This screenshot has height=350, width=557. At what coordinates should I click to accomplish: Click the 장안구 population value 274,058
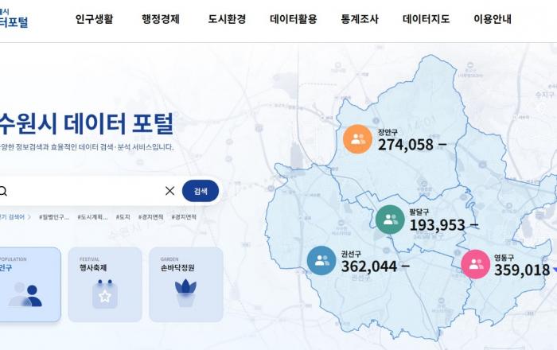tap(406, 145)
